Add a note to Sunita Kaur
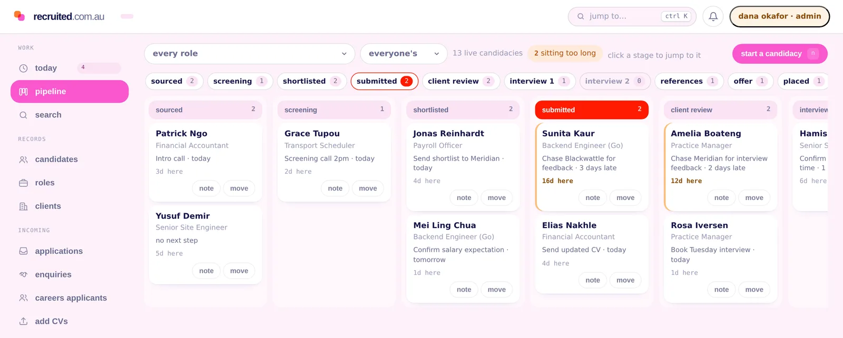 click(593, 198)
